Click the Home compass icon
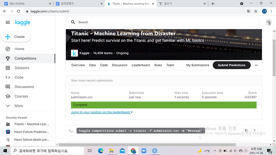Viewport: 276px width, 155px height. pyautogui.click(x=8, y=49)
